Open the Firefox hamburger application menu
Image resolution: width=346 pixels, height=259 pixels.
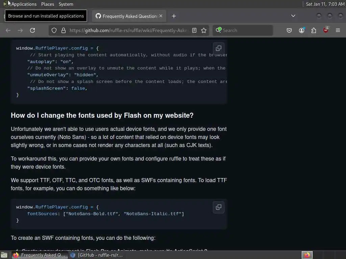(338, 30)
